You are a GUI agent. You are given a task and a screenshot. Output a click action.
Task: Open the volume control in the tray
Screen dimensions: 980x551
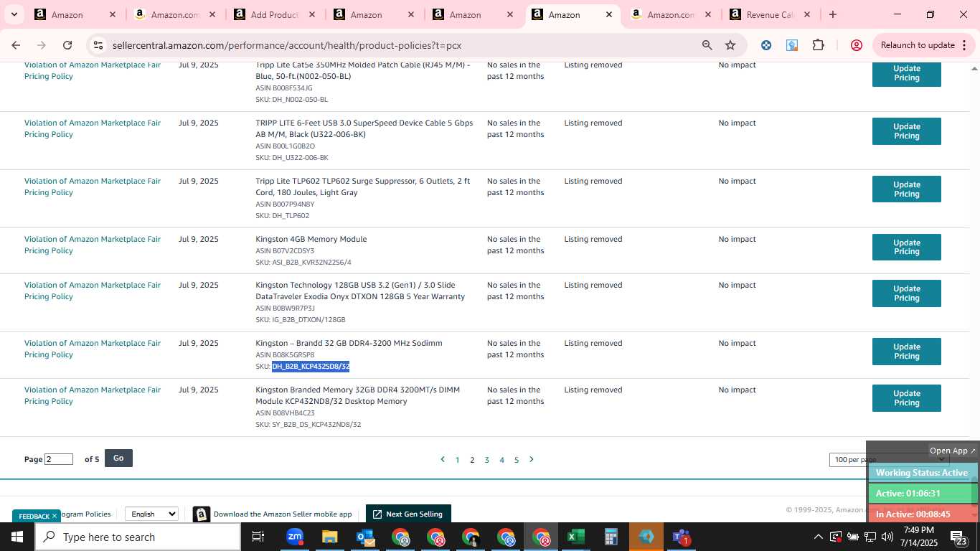(887, 537)
